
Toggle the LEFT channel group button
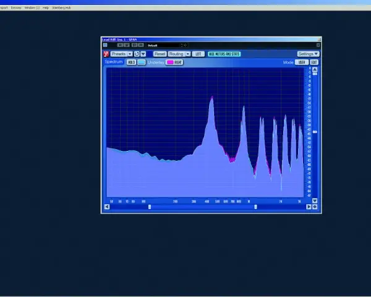point(198,54)
